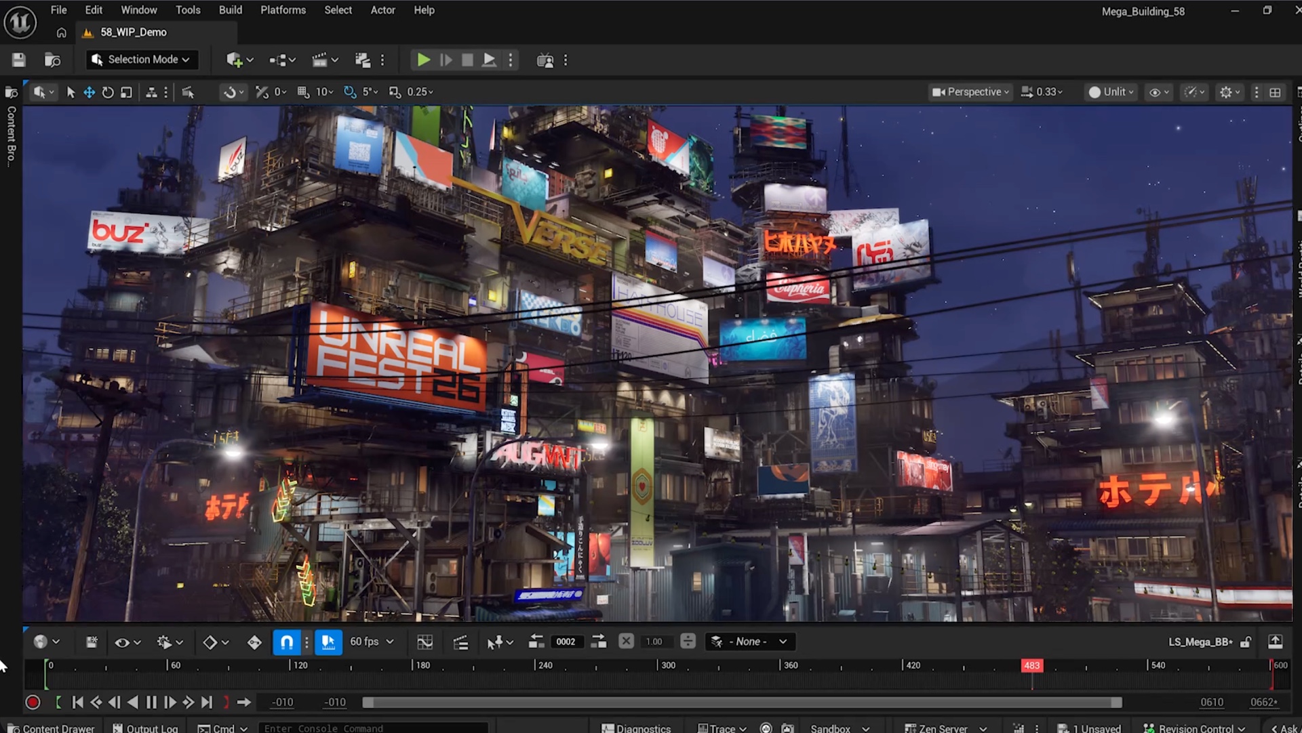Open the File menu
Screen dimensions: 1302x733
(59, 10)
